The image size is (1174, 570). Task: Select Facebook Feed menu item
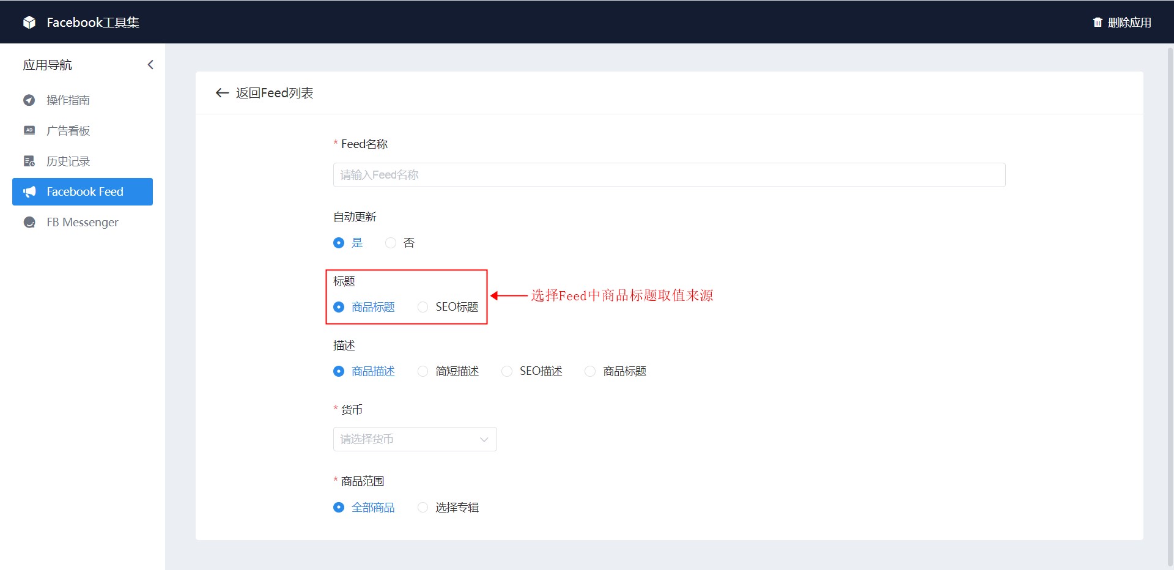[83, 192]
